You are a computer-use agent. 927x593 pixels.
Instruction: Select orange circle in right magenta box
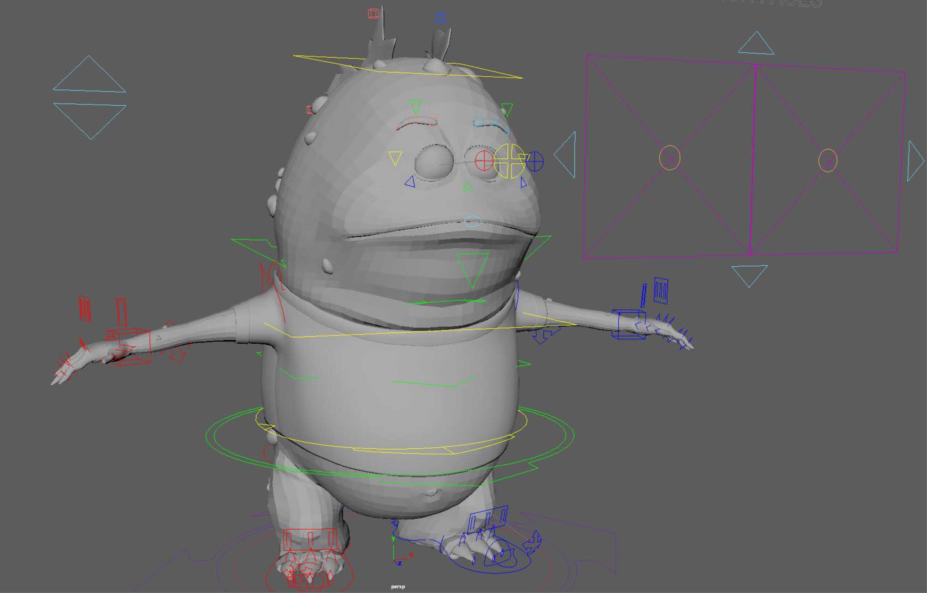[827, 160]
